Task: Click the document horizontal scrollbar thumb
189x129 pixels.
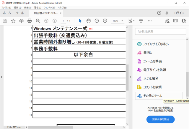Action: pos(50,127)
